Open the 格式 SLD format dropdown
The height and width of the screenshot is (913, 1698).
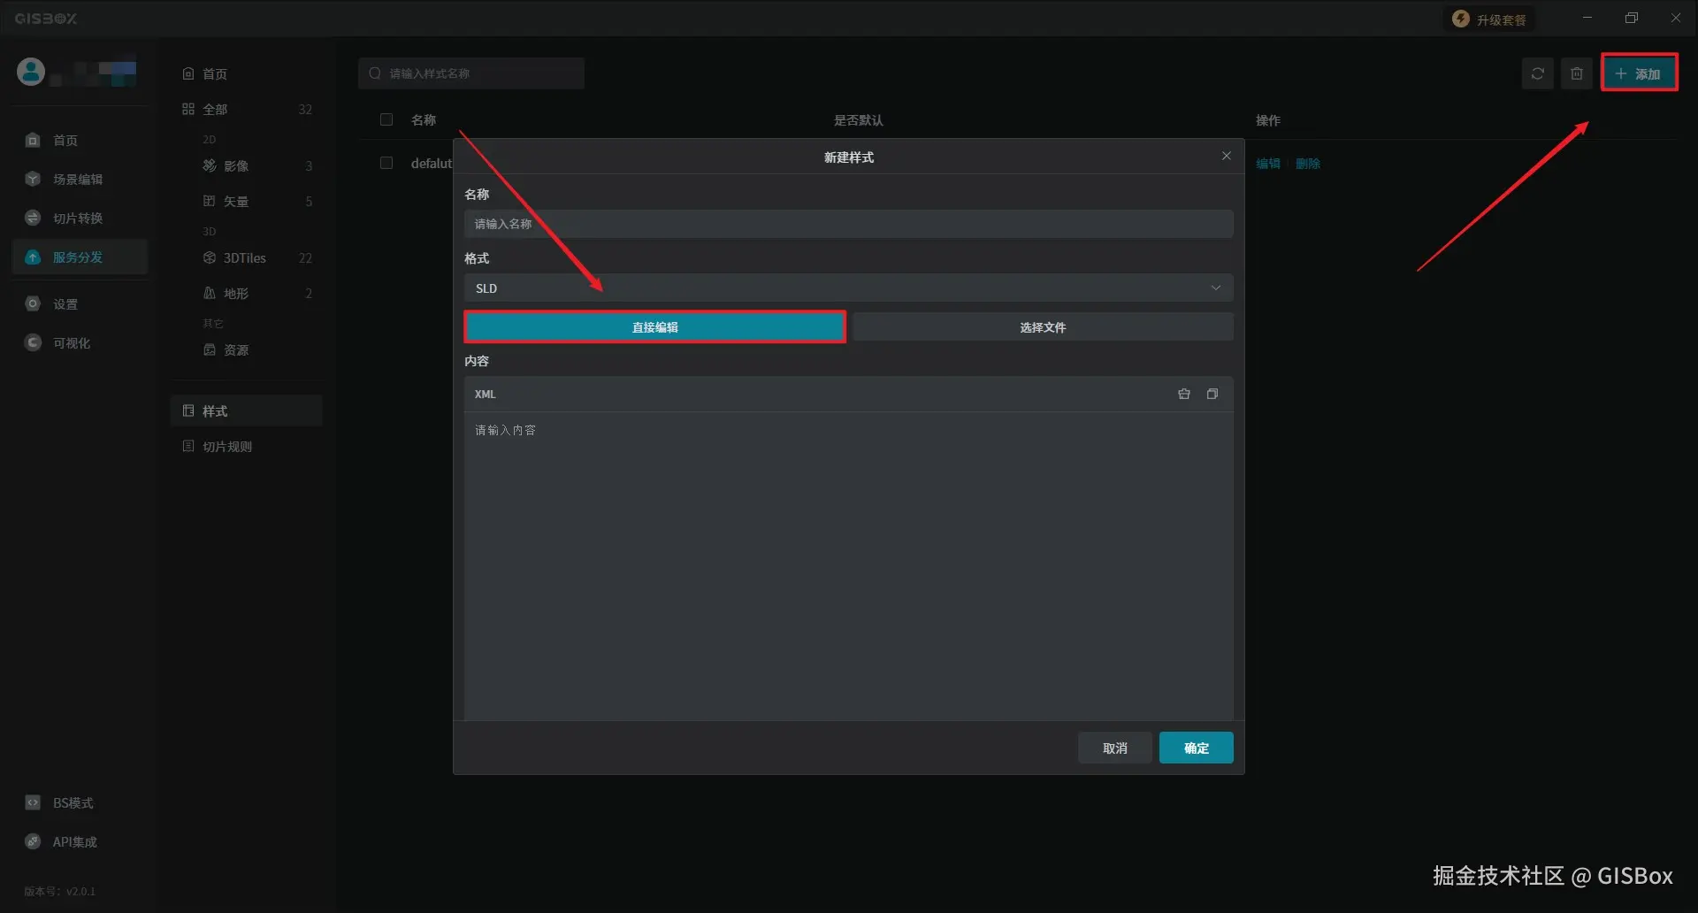[848, 288]
